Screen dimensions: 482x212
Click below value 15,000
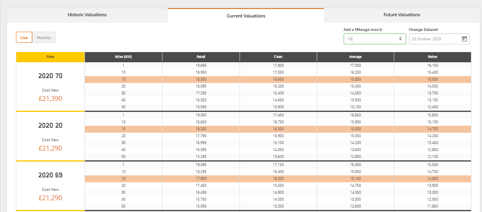click(x=433, y=79)
